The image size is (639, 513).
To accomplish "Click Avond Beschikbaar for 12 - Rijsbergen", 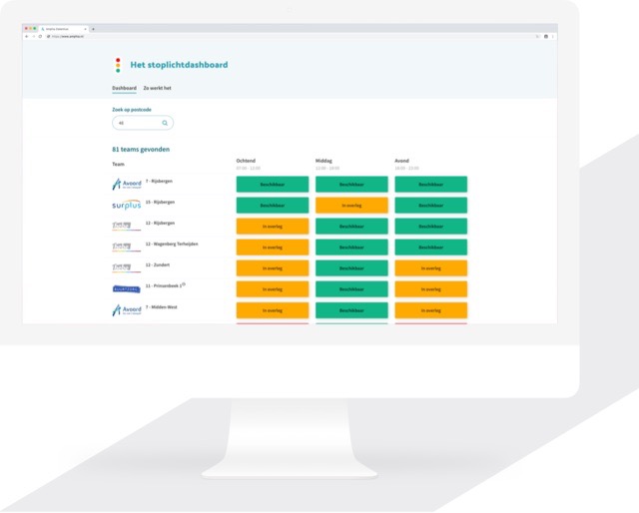I will [430, 227].
